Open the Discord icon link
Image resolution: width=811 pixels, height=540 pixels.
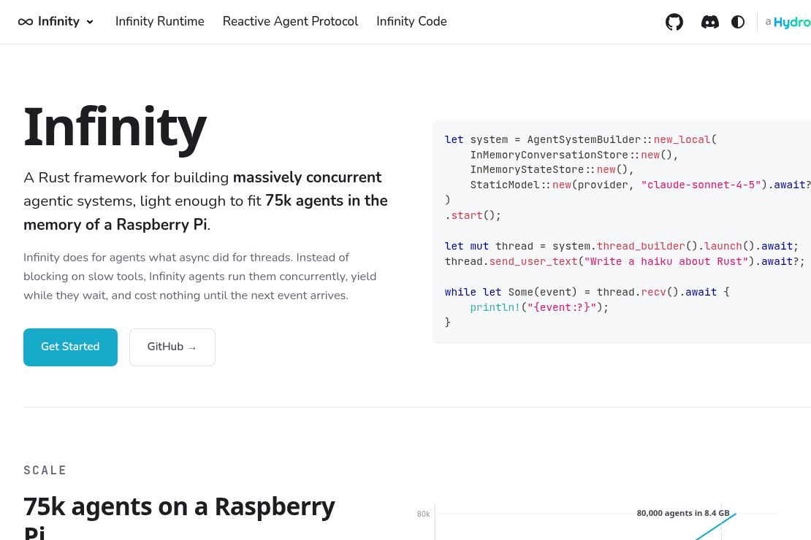point(709,22)
